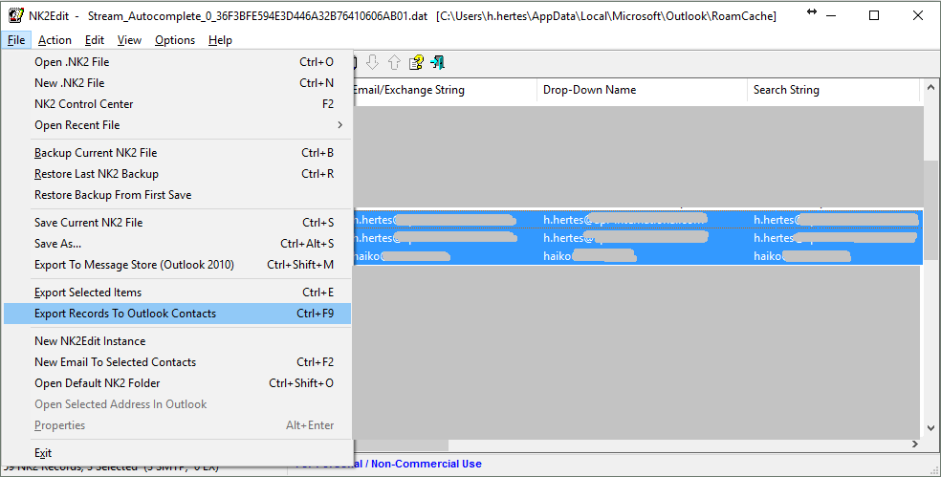The image size is (941, 477).
Task: Click the move up arrow toolbar icon
Action: 394,62
